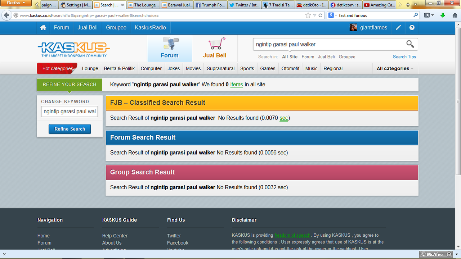Click the red Hot categories button
The width and height of the screenshot is (461, 259).
coord(57,68)
